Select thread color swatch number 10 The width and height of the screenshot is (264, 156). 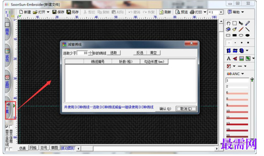pyautogui.click(x=237, y=111)
